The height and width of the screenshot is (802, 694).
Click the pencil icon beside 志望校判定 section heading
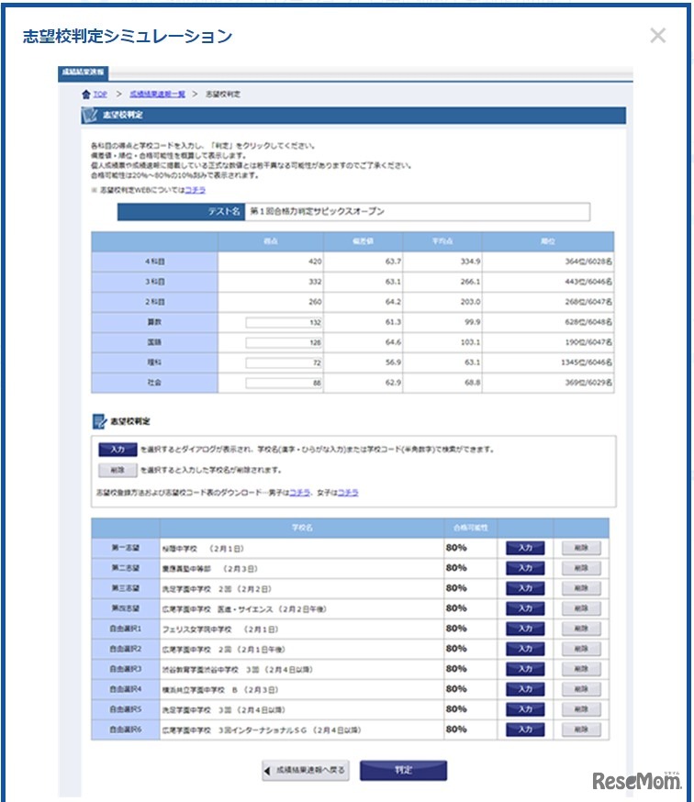99,422
